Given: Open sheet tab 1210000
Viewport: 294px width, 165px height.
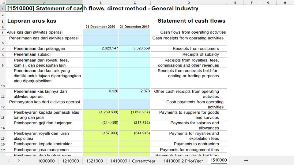Looking at the screenshot, I should (70, 161).
